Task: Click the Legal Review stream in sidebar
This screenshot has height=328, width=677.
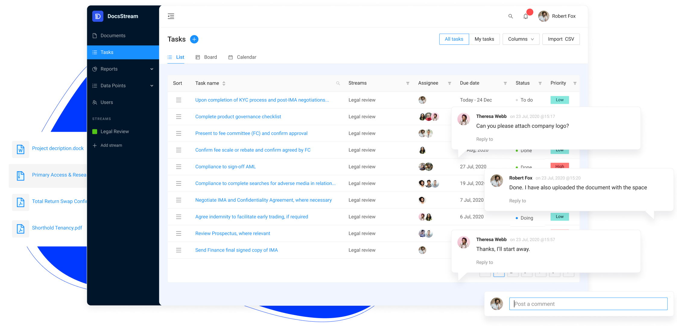Action: click(x=114, y=131)
